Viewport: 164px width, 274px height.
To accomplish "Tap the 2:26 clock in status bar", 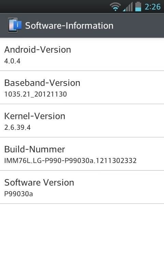I will (x=152, y=7).
